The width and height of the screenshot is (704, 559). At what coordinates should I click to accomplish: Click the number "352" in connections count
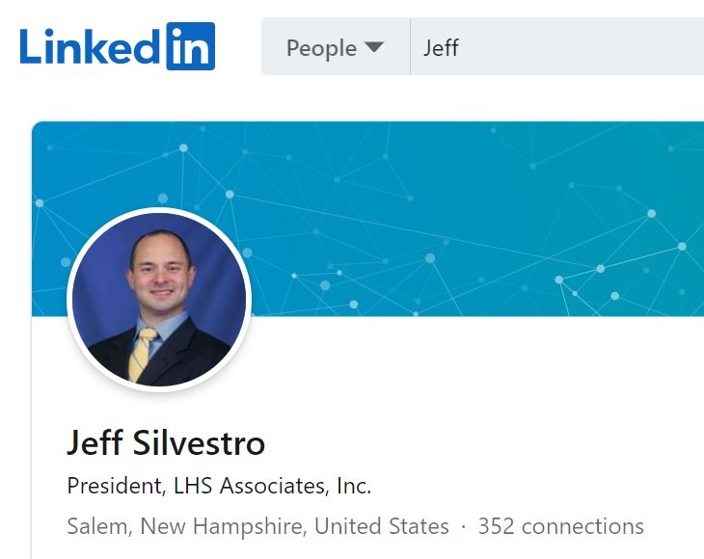[x=496, y=527]
